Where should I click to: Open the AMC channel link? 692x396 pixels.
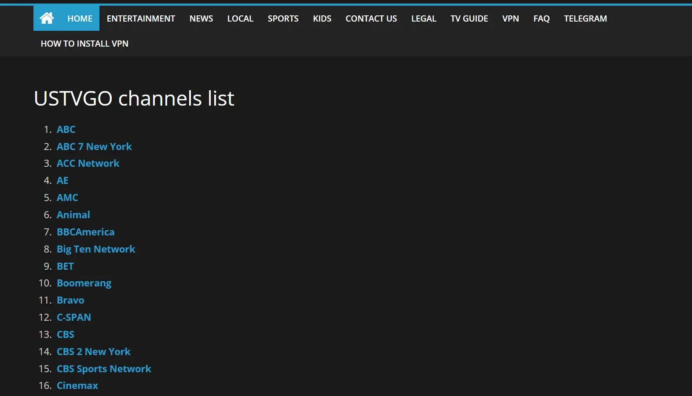(67, 198)
